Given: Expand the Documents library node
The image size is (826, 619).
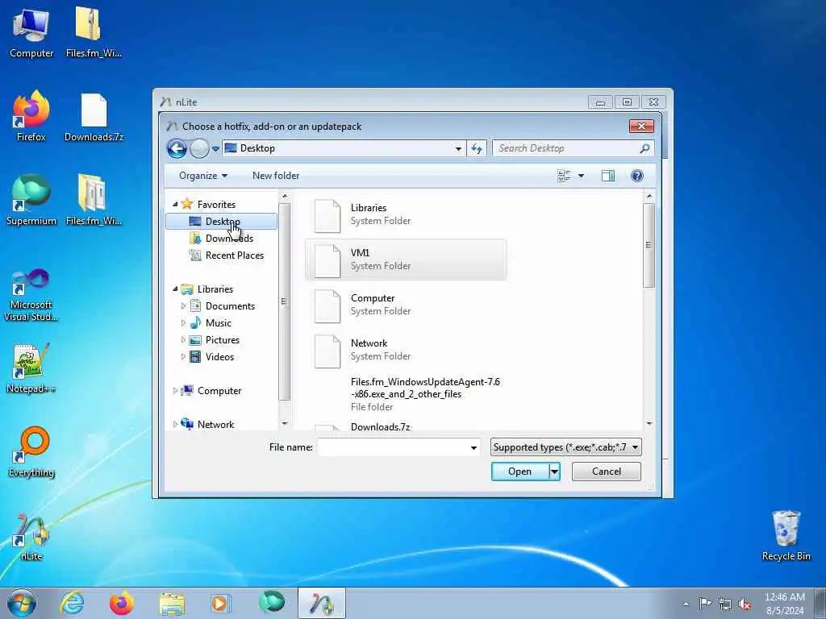Looking at the screenshot, I should coord(183,305).
